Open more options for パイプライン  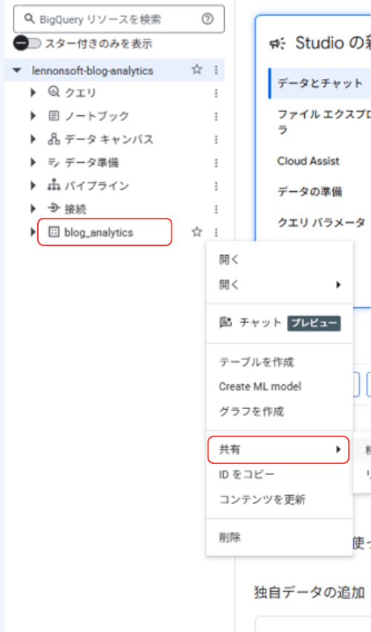(x=216, y=186)
